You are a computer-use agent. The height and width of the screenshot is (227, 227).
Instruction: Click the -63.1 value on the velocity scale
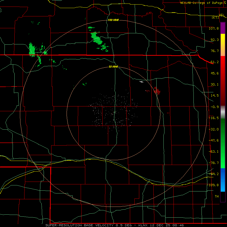pos(214,152)
